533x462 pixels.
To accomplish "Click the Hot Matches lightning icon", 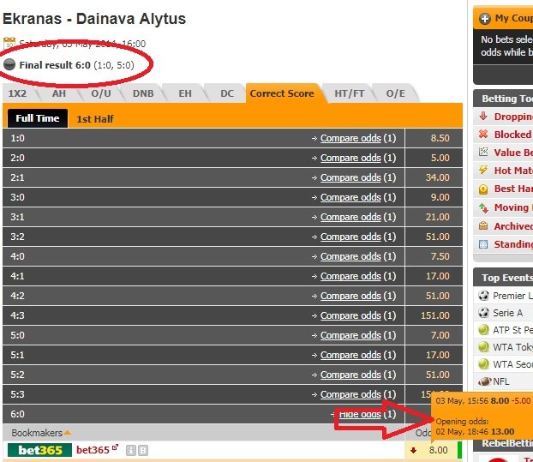I will 483,170.
